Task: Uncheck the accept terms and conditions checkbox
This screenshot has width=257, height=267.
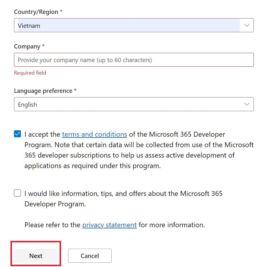Action: click(x=17, y=134)
